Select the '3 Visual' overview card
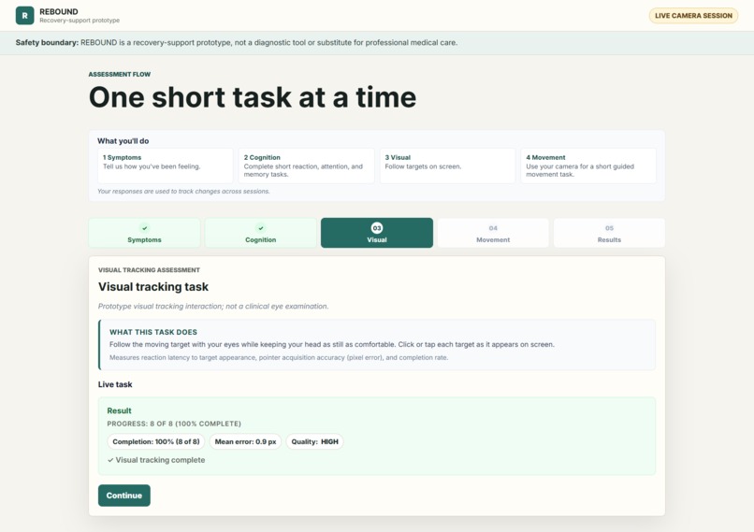Image resolution: width=754 pixels, height=532 pixels. pos(447,165)
